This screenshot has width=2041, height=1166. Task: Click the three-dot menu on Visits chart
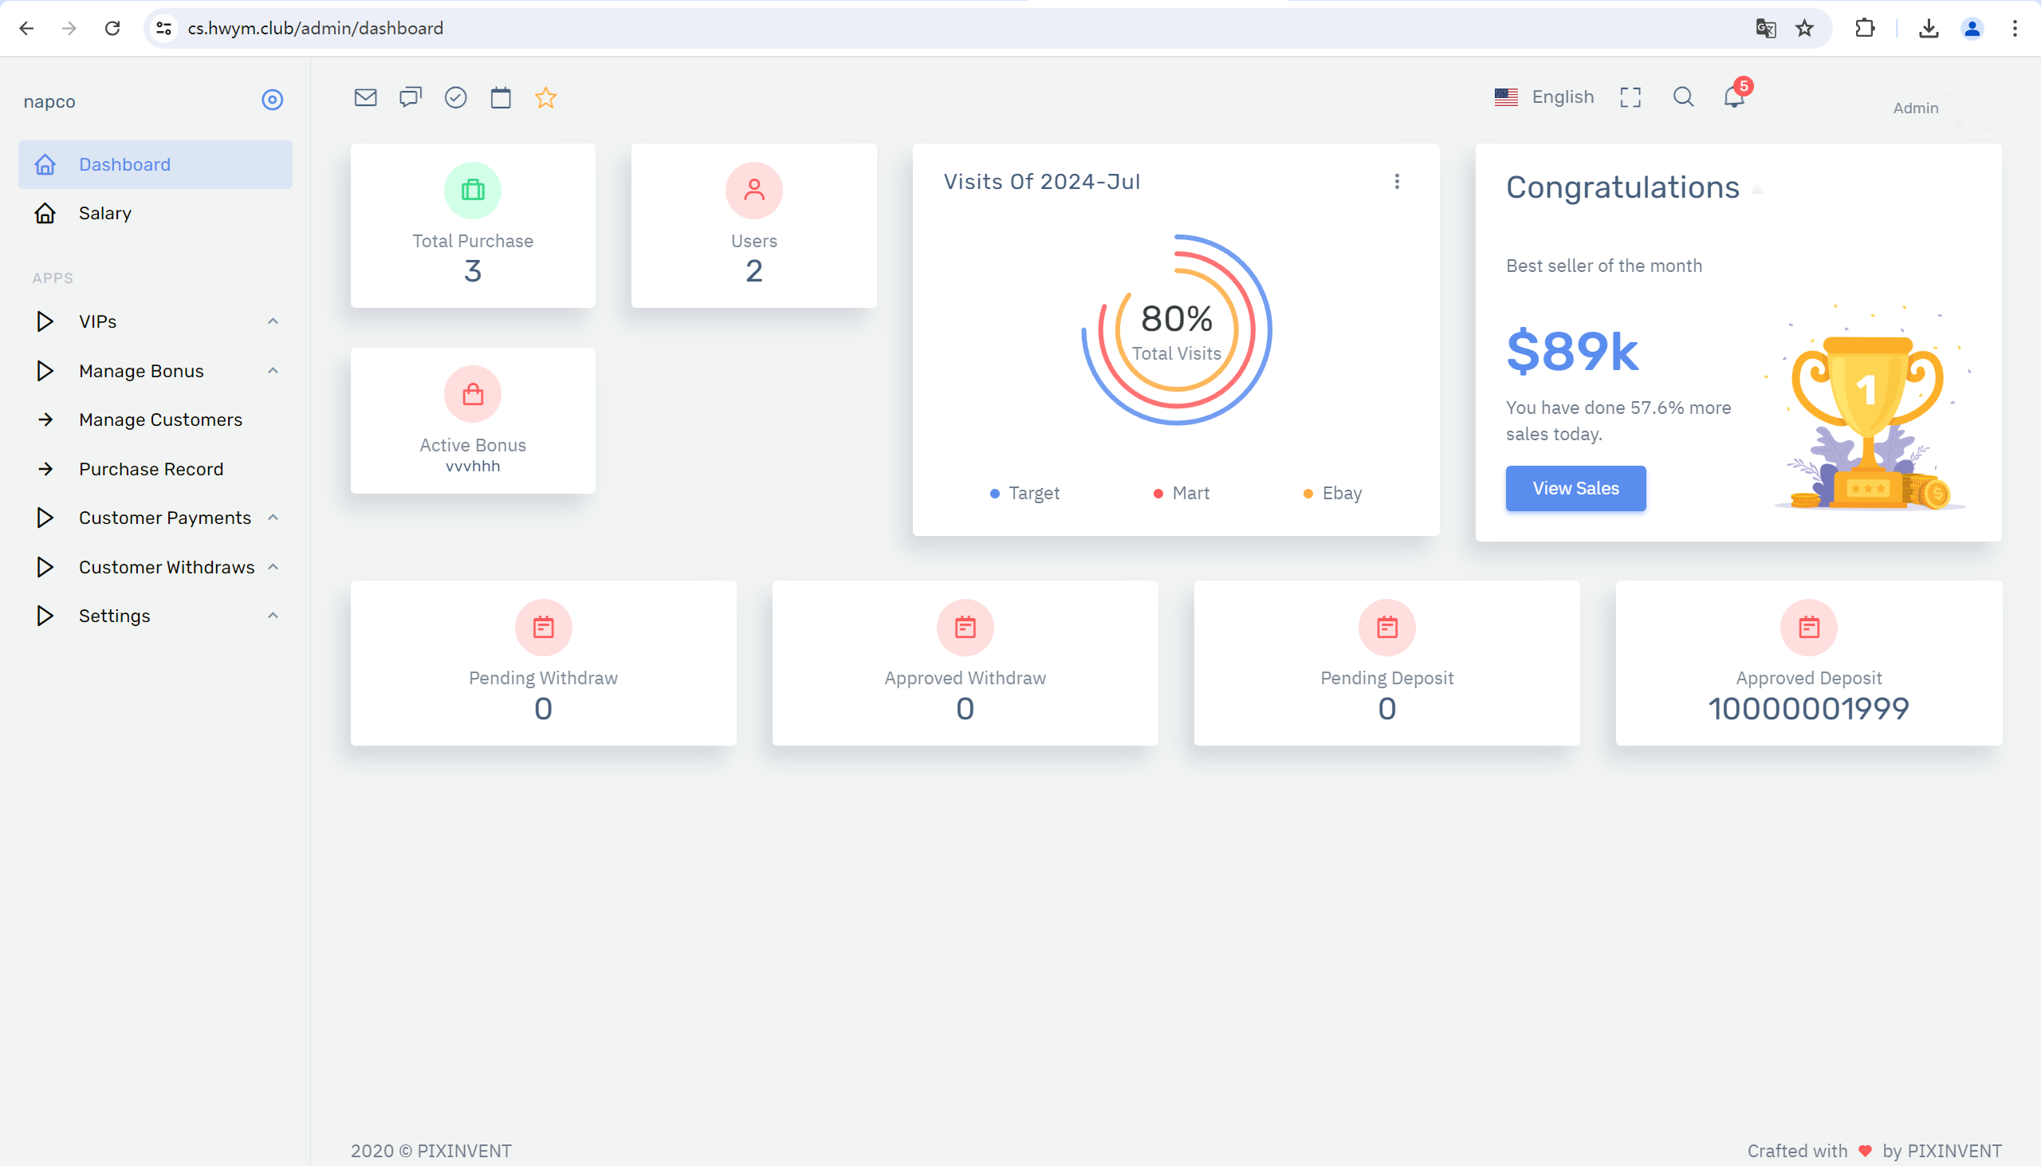1396,181
